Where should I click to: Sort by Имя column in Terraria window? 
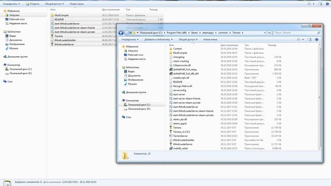pyautogui.click(x=171, y=45)
